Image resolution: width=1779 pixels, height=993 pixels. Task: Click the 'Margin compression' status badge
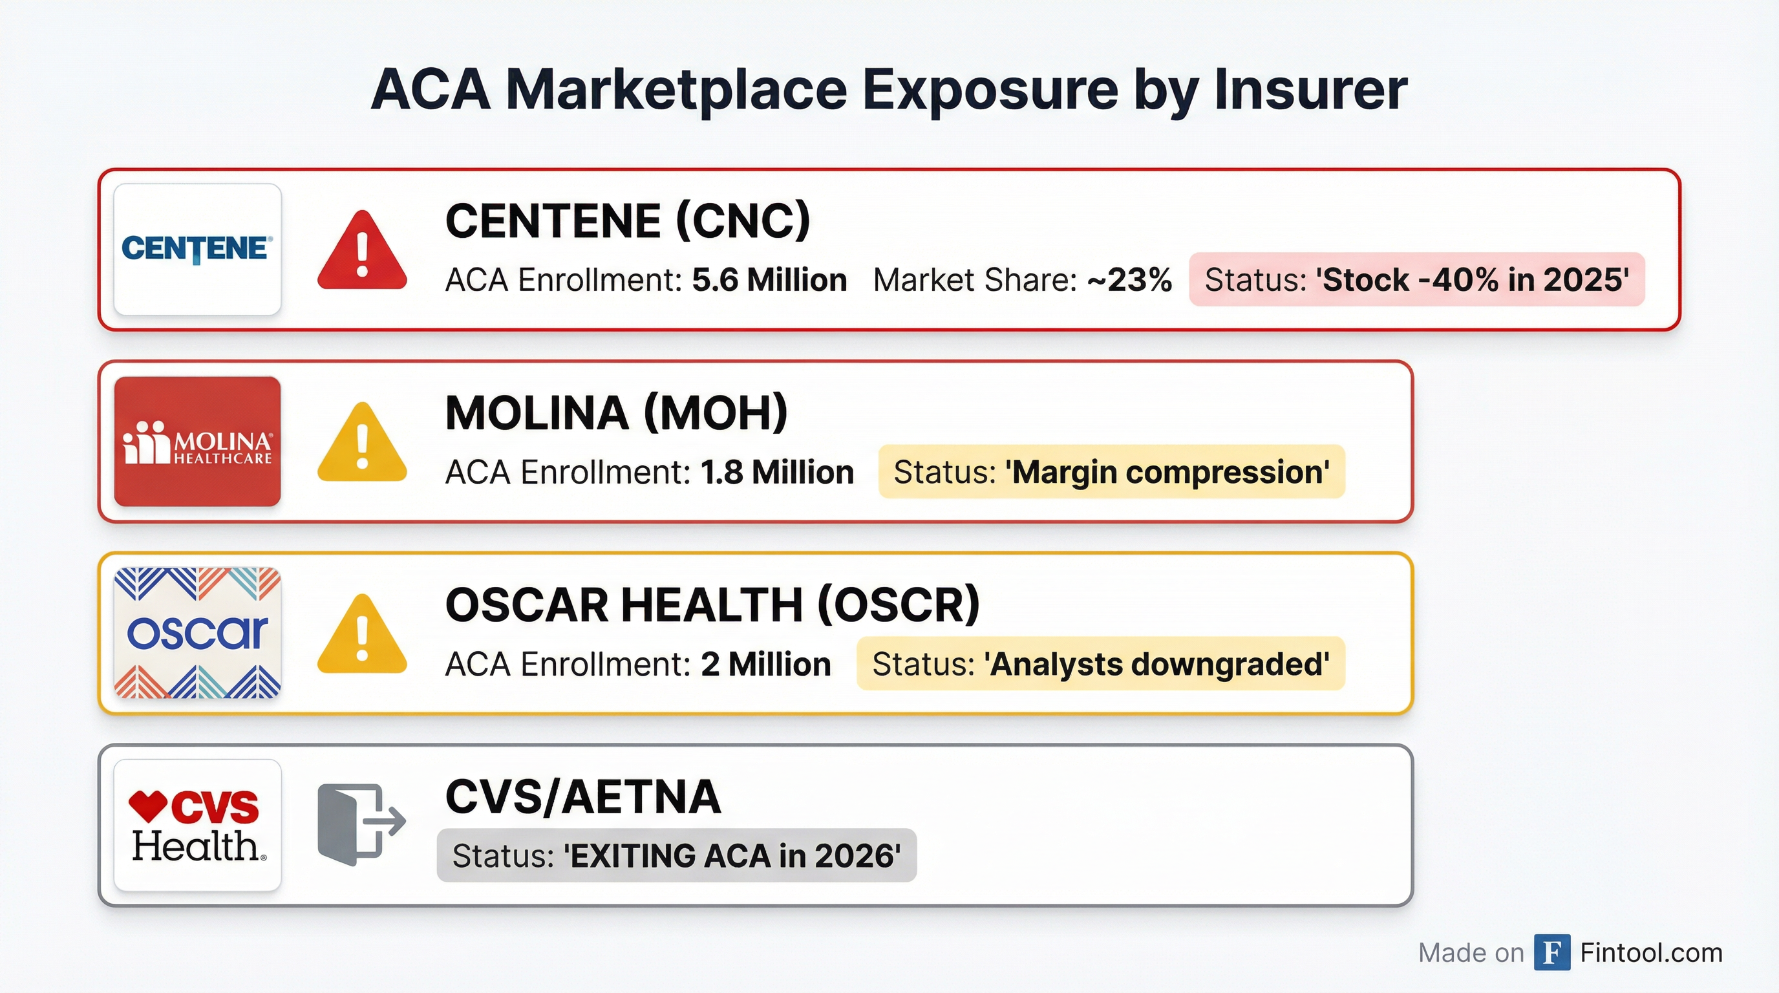(1111, 472)
